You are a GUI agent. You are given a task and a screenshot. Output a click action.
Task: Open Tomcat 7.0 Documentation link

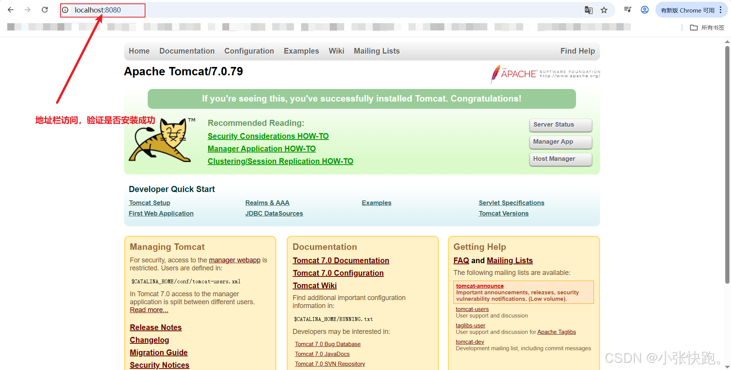341,260
